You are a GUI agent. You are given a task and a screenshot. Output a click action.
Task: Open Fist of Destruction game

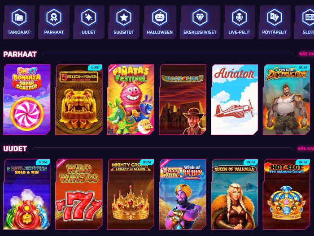(x=286, y=99)
